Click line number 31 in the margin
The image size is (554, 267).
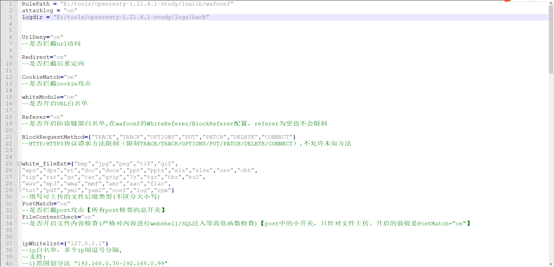[x=9, y=204]
